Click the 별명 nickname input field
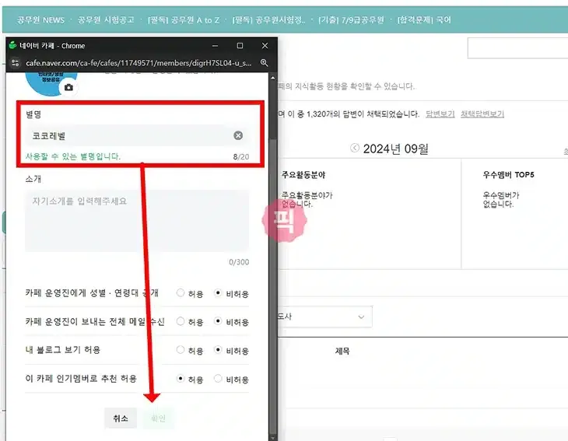Screen dimensions: 568x441 [137, 135]
